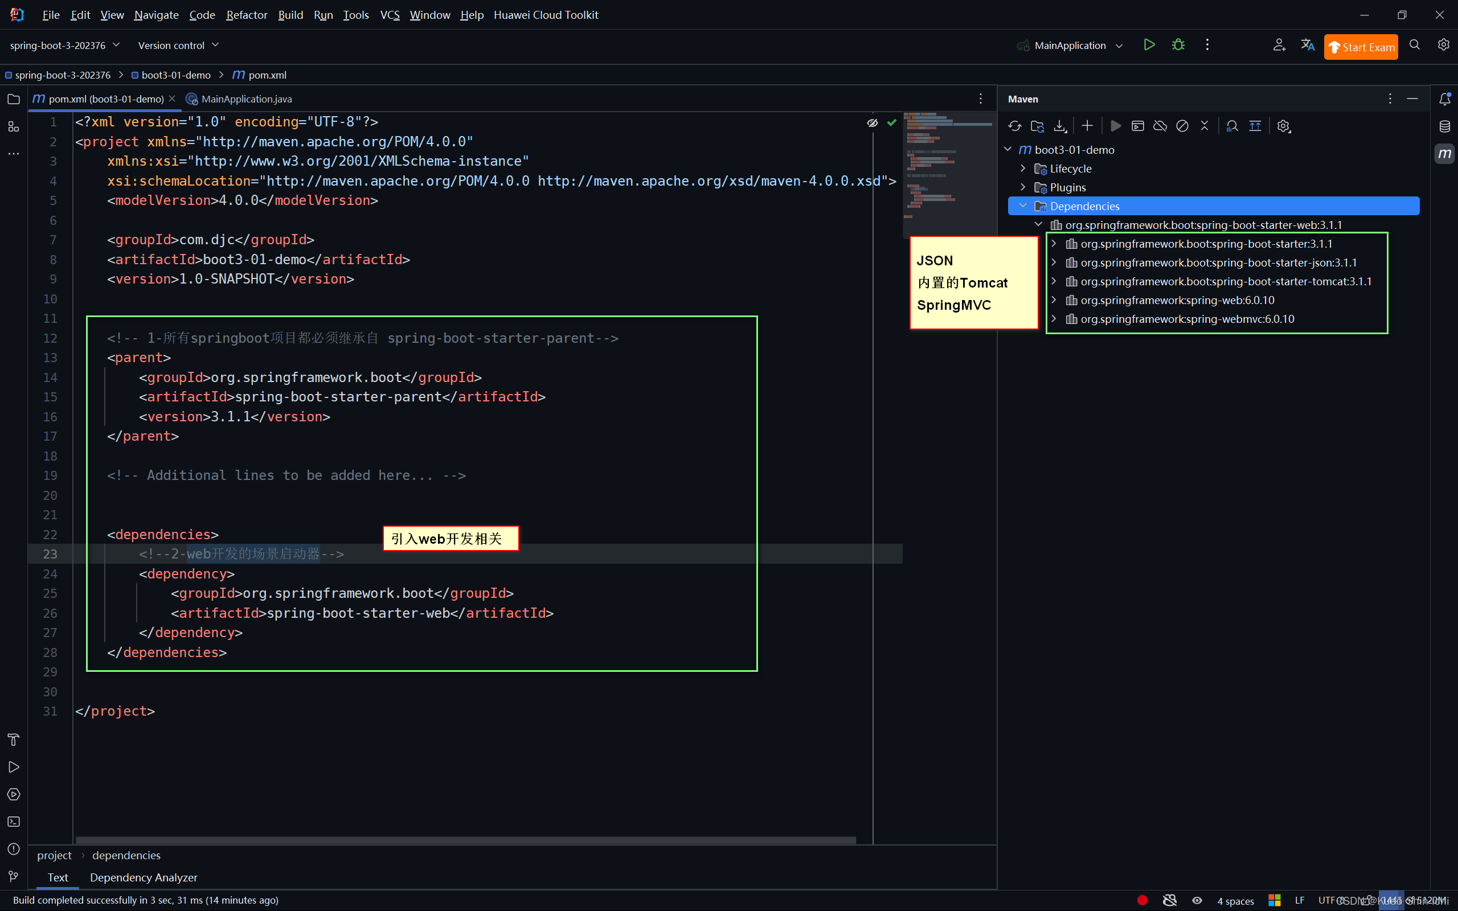Viewport: 1458px width, 911px height.
Task: Close pom.xml editor tab
Action: (x=173, y=99)
